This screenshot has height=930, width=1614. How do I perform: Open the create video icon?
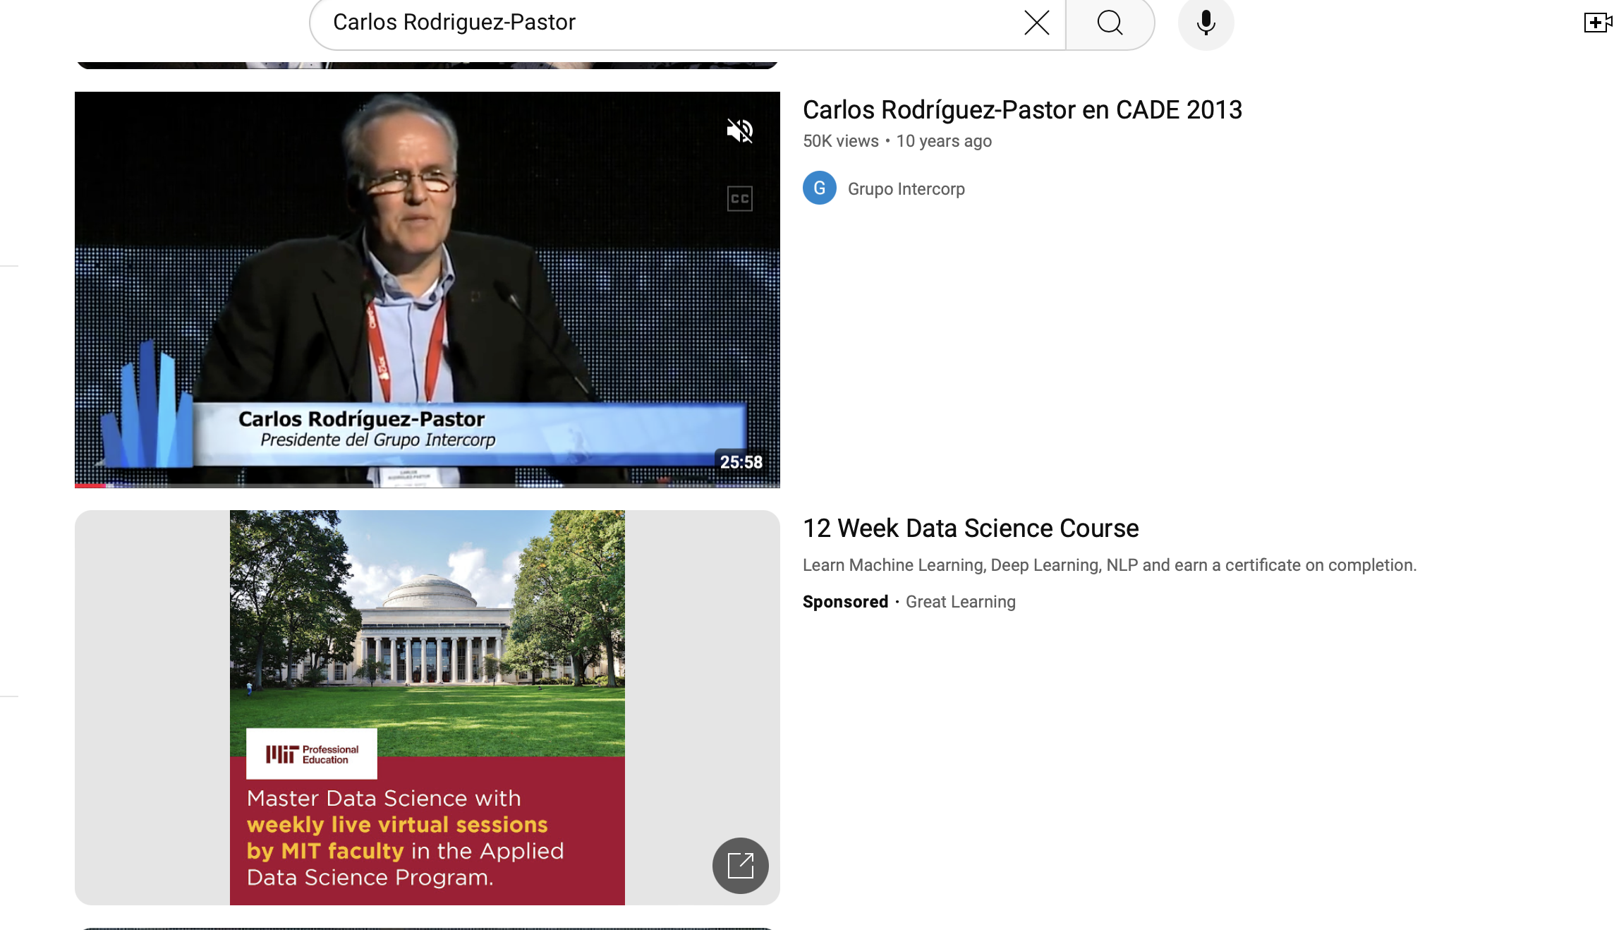pos(1597,23)
